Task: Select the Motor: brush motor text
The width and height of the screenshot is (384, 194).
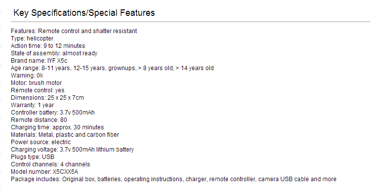Action: coord(36,83)
